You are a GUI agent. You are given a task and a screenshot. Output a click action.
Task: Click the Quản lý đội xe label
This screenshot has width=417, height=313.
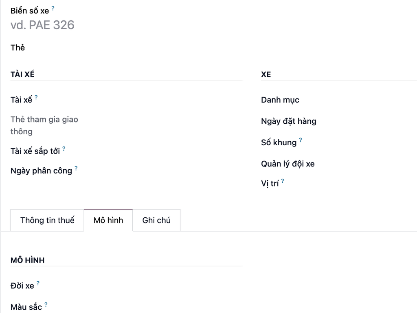pyautogui.click(x=288, y=164)
